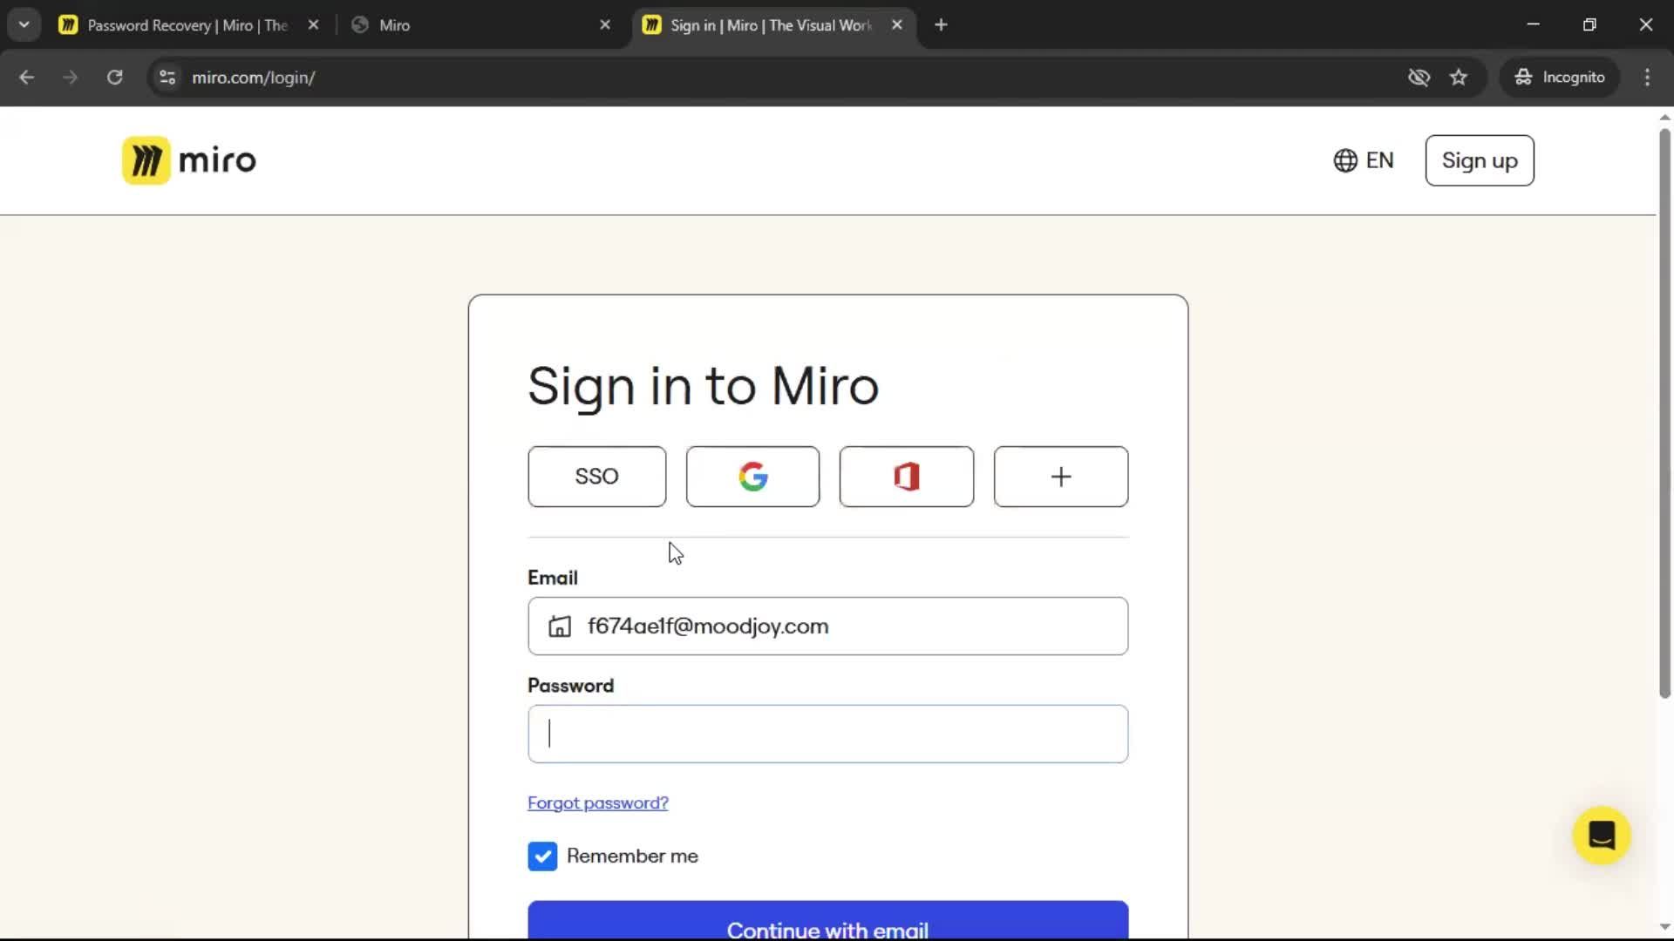Click the SSO sign-in button
Viewport: 1674px width, 941px height.
[x=597, y=477]
